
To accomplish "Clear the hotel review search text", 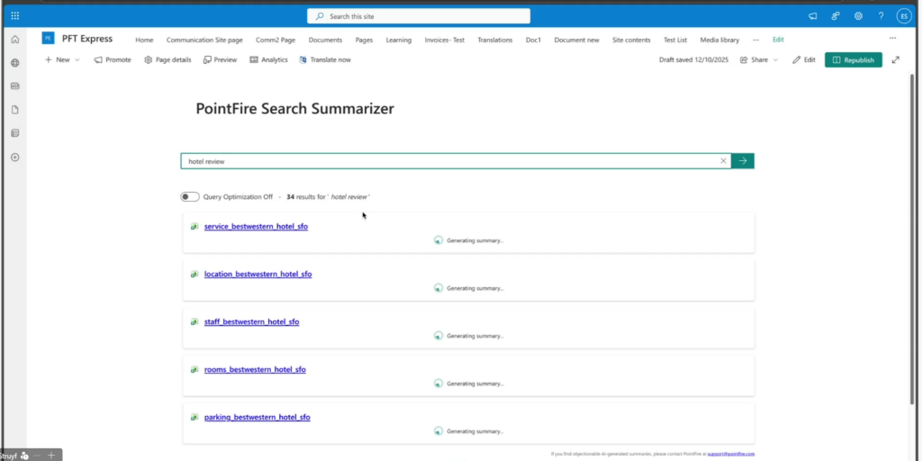I will [x=723, y=161].
